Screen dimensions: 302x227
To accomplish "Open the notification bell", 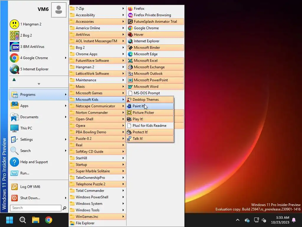I will [x=294, y=220].
